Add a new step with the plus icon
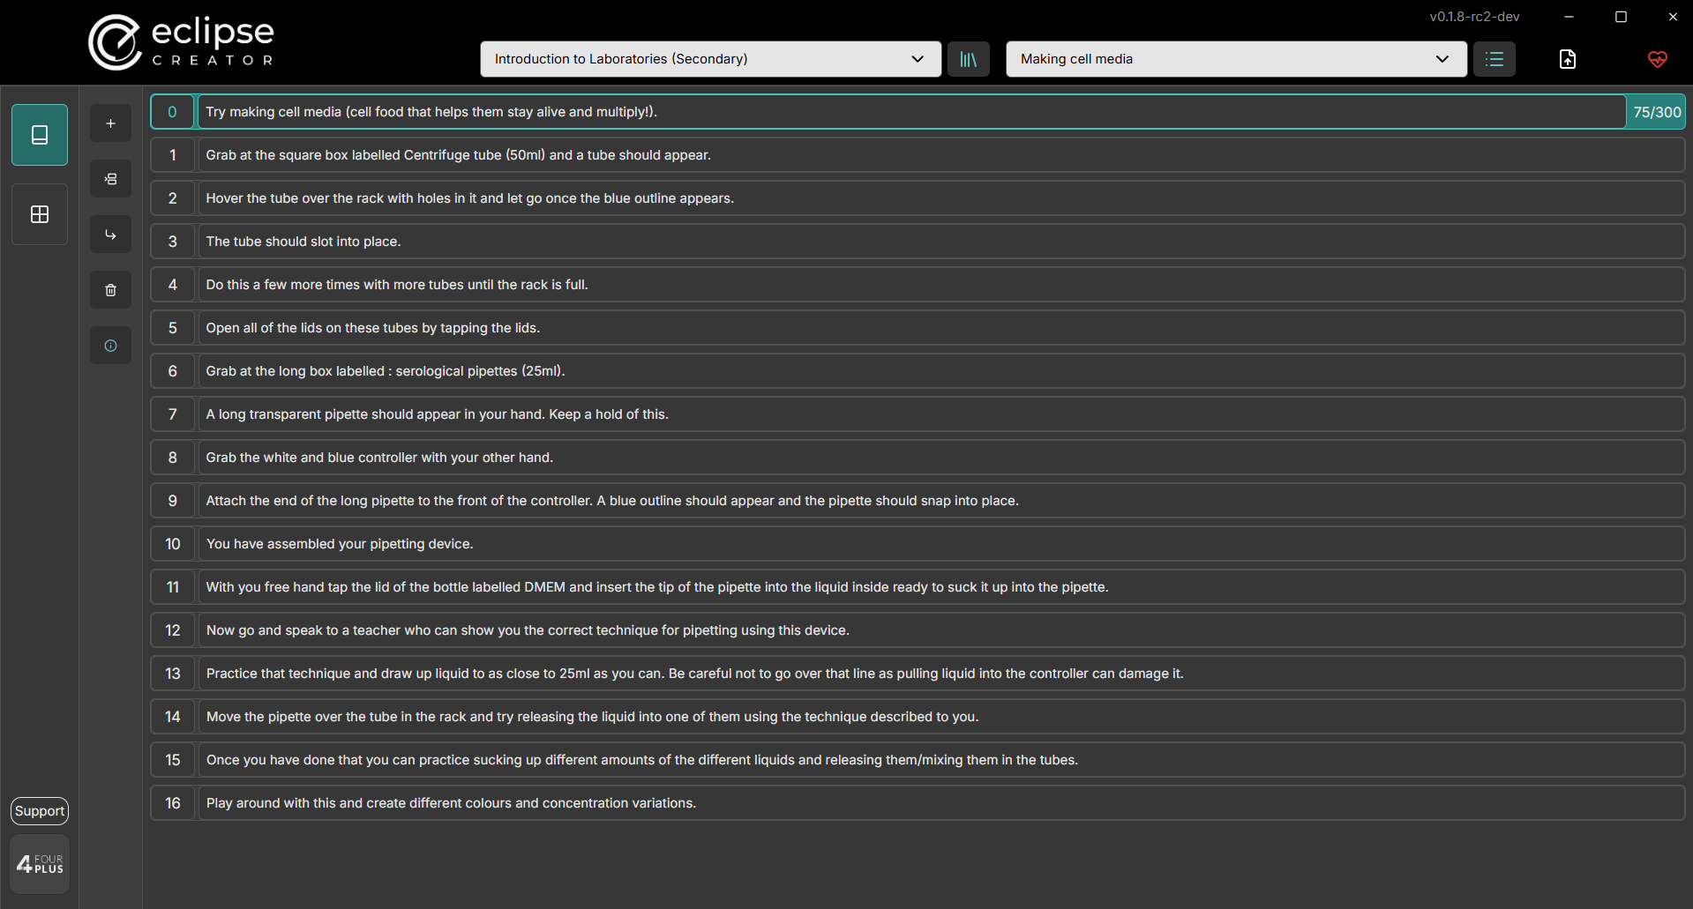 tap(110, 123)
